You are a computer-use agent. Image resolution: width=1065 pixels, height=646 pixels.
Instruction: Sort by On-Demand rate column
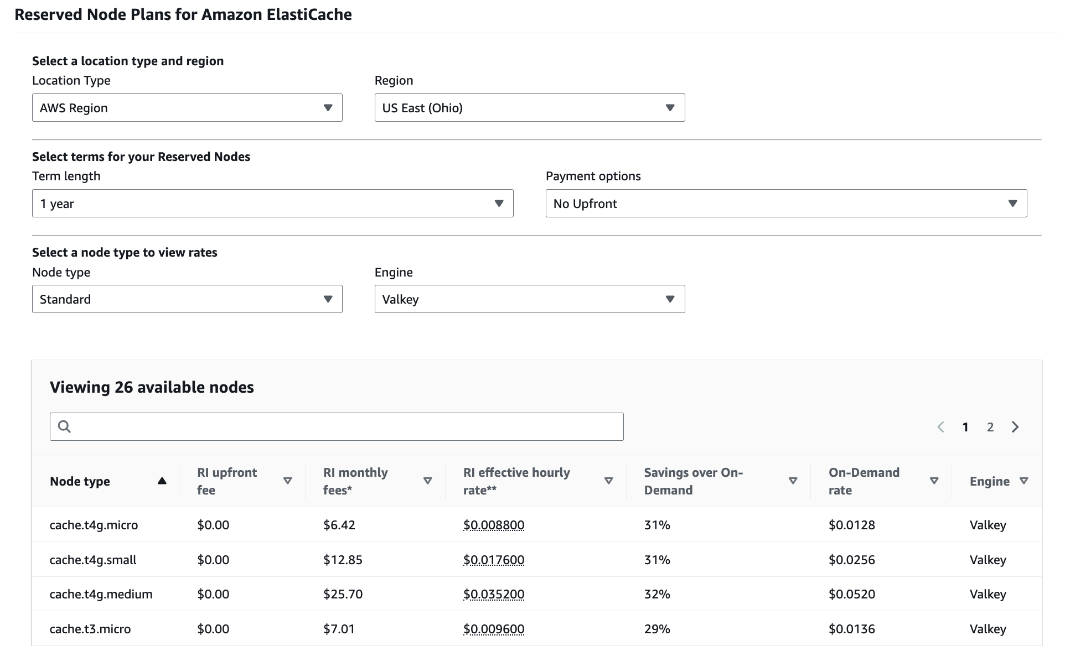pos(934,481)
